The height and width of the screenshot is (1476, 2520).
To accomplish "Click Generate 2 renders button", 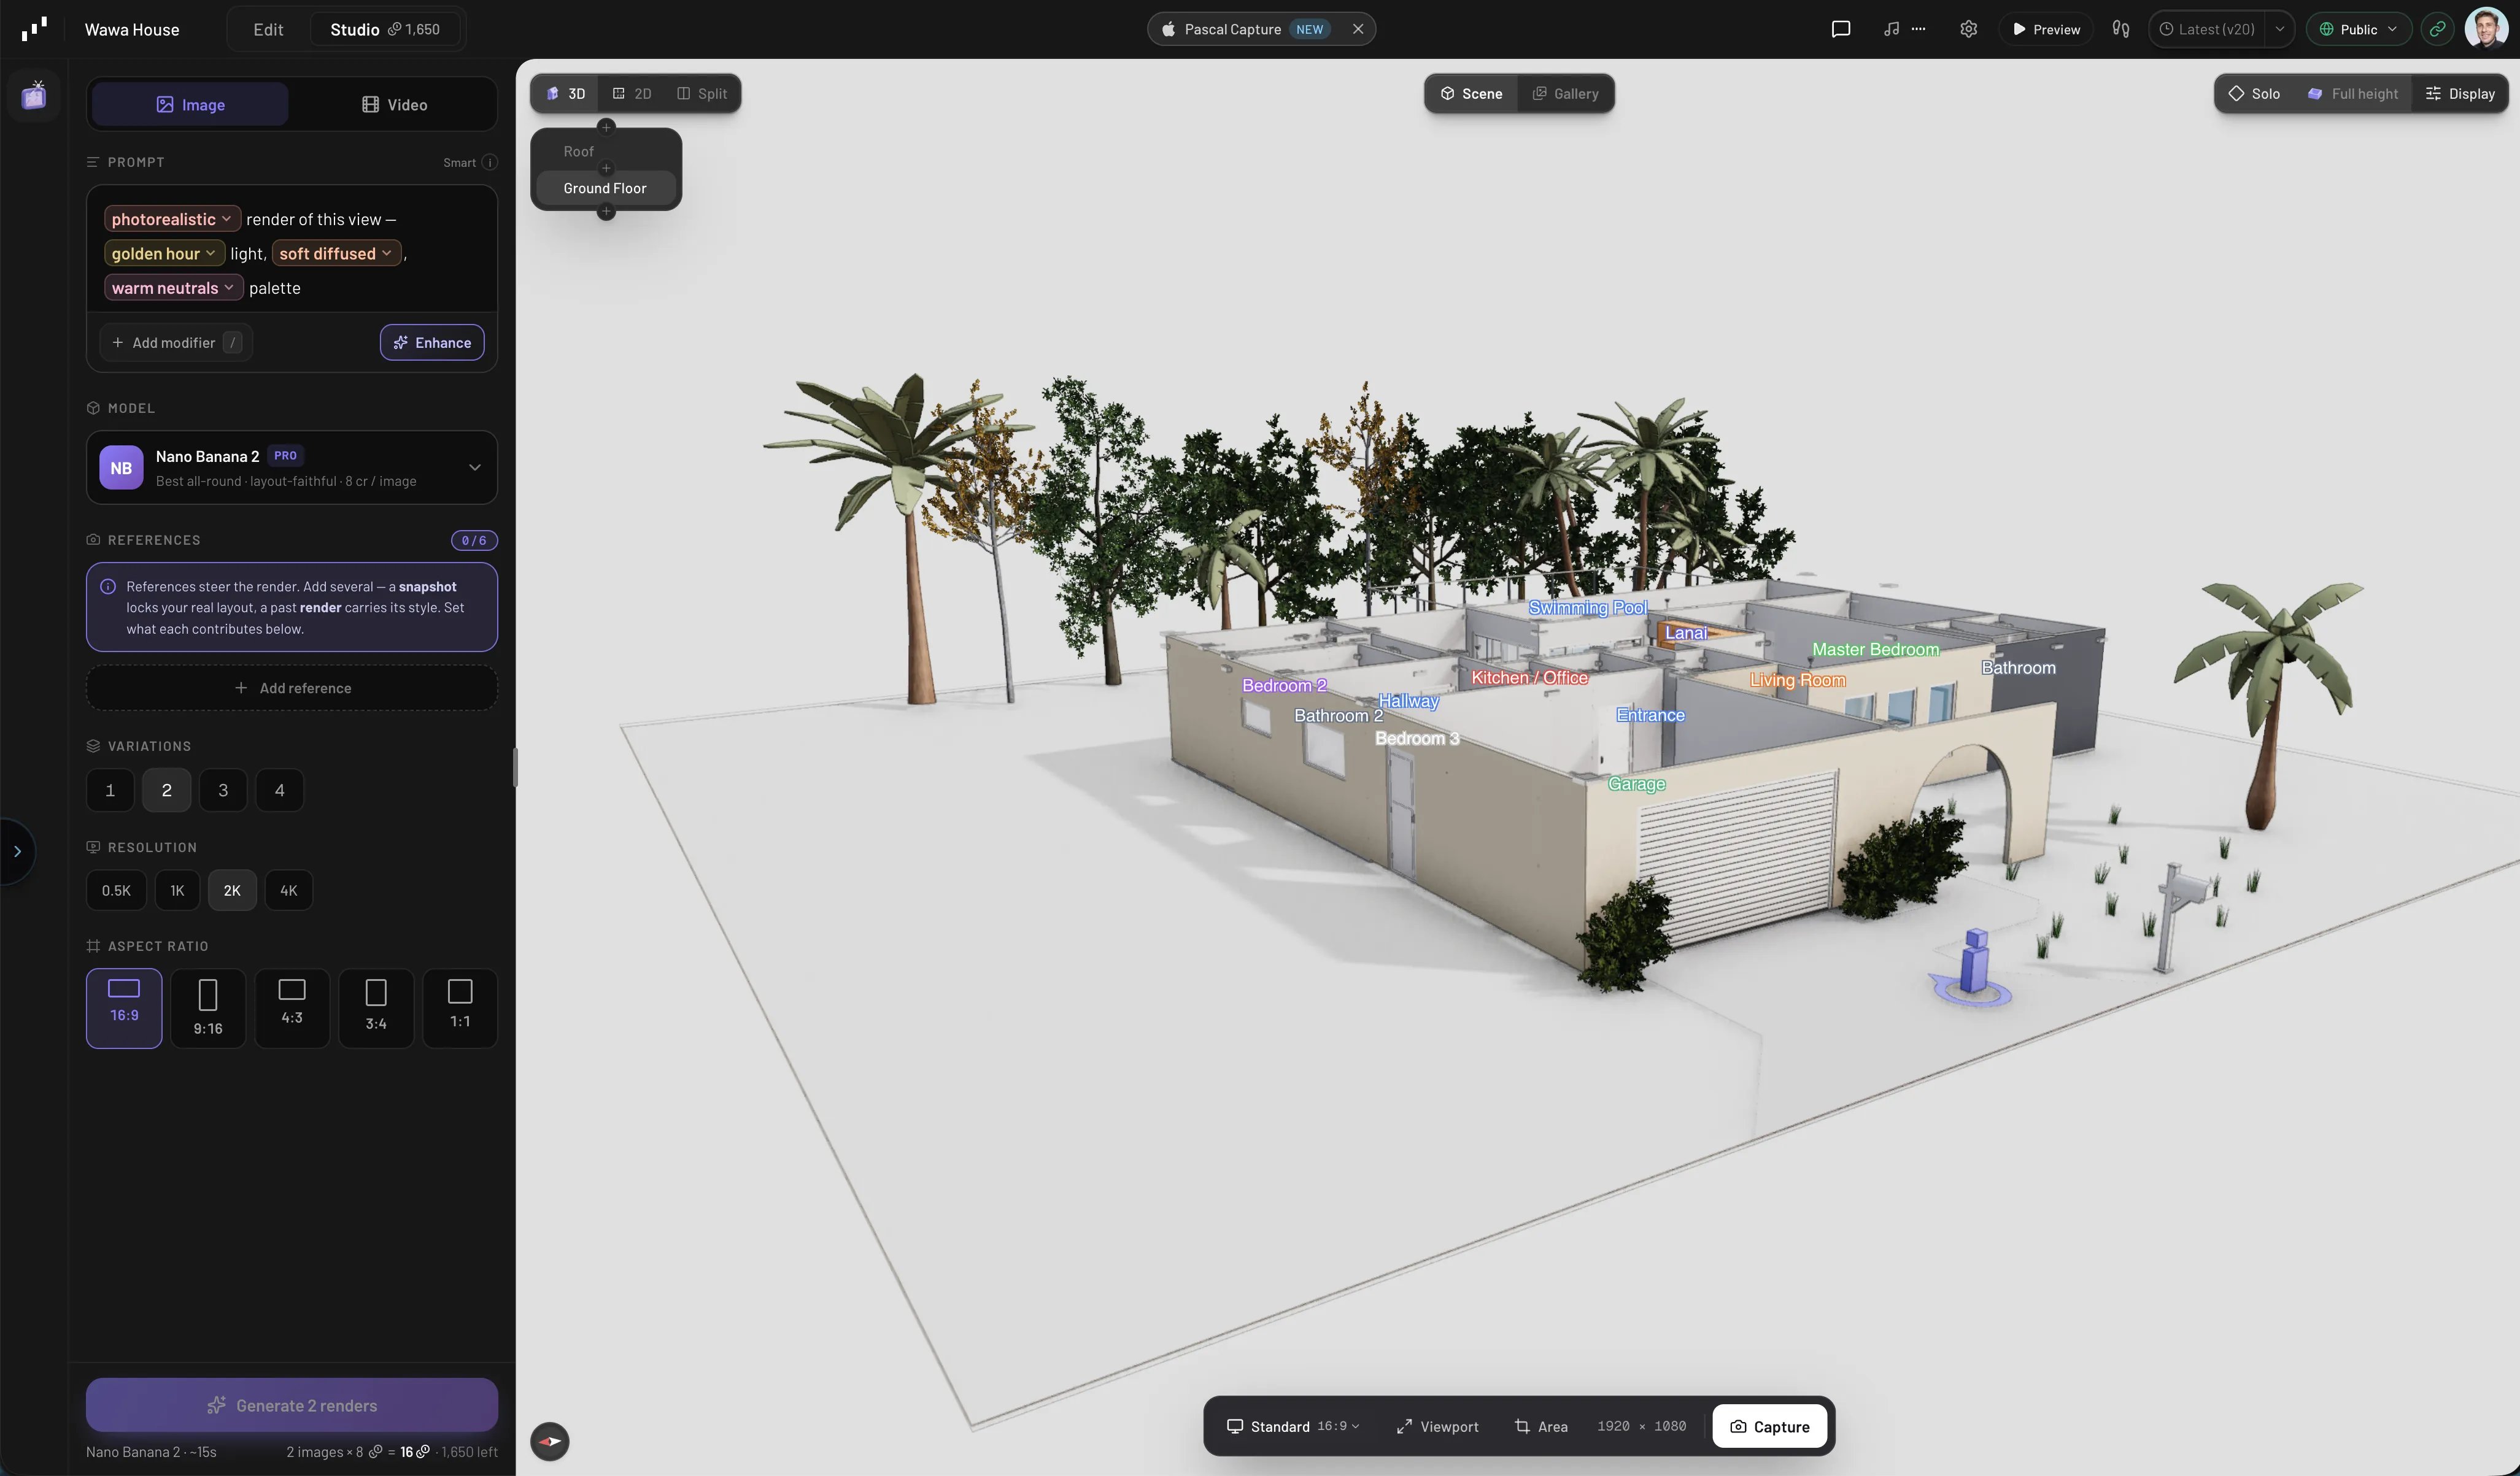I will (x=291, y=1405).
